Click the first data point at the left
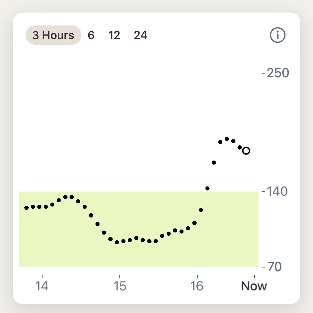Screen dimensions: 313x313 [27, 208]
